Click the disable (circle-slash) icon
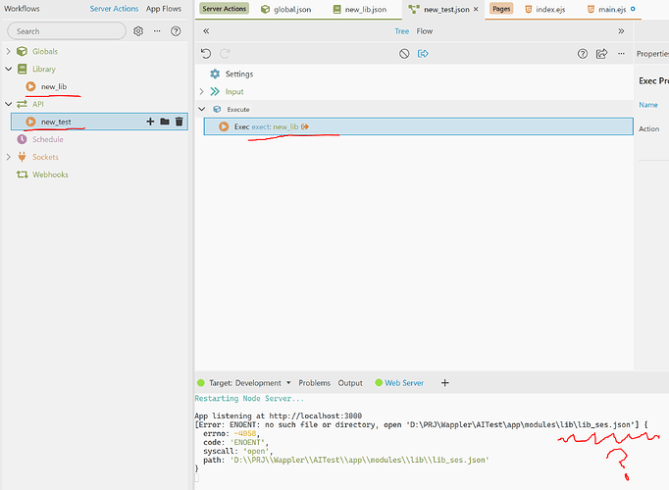Viewport: 669px width, 490px height. [404, 53]
